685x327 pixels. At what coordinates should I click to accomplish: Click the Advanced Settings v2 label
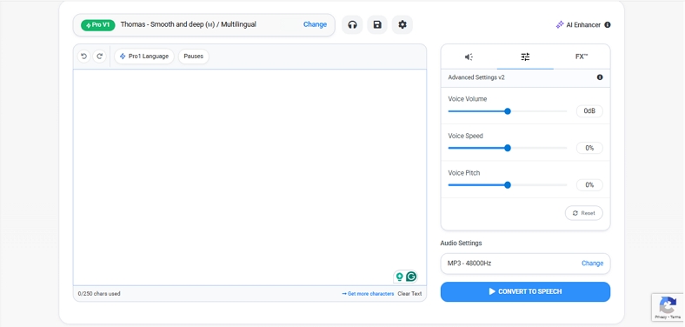pos(476,77)
